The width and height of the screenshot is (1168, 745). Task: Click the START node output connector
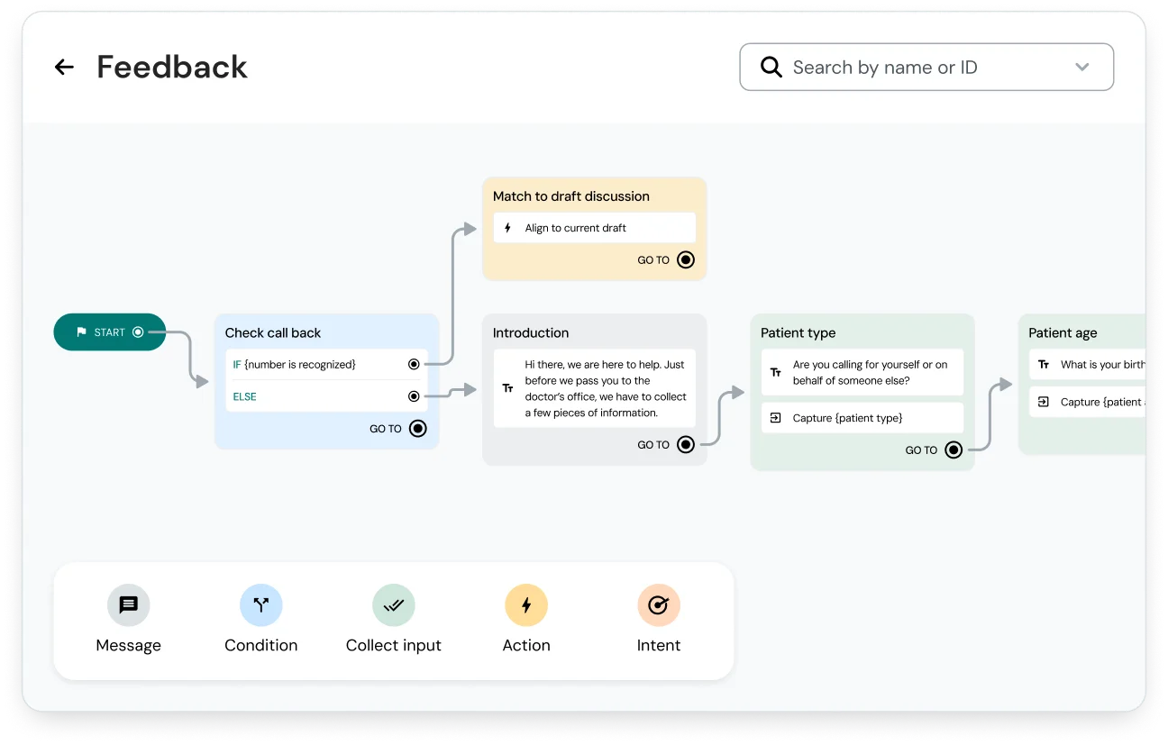138,332
